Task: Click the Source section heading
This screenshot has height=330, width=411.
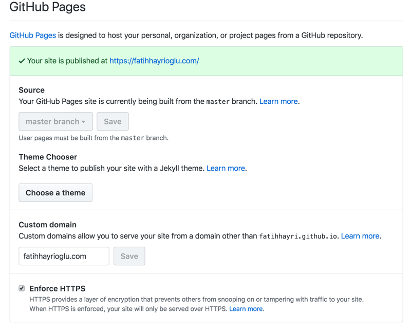Action: [x=32, y=90]
